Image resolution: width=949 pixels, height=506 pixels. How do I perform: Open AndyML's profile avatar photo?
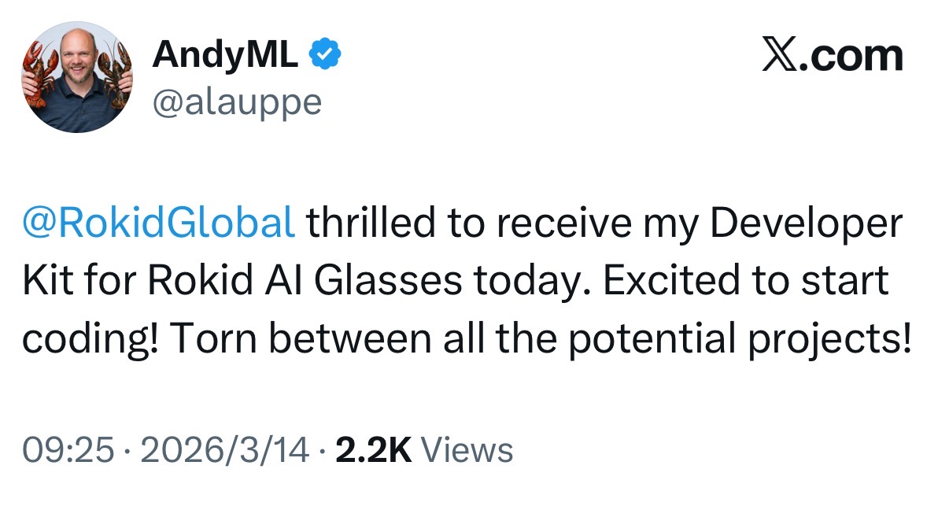pos(77,77)
